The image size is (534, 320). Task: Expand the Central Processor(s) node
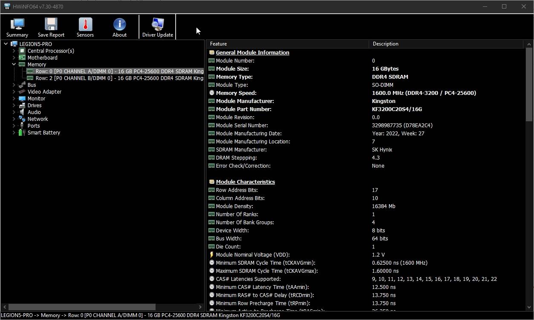(14, 51)
